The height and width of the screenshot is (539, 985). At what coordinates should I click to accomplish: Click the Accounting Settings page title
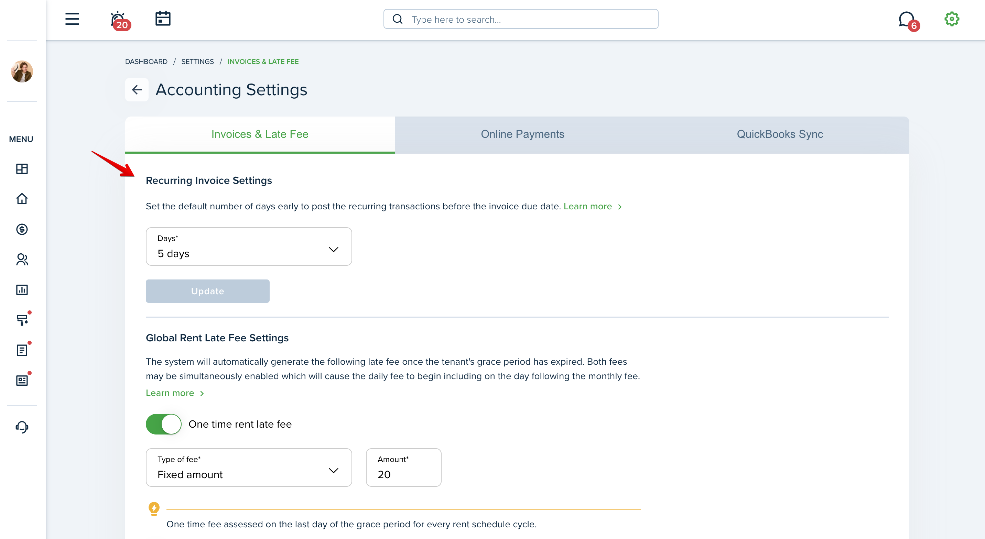[x=231, y=90]
